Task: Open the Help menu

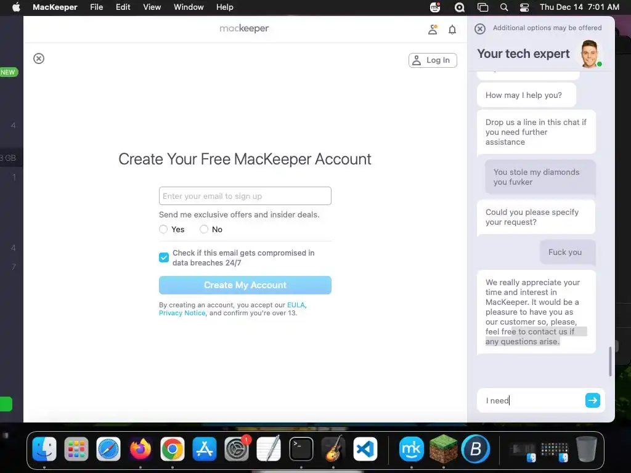Action: (x=224, y=7)
